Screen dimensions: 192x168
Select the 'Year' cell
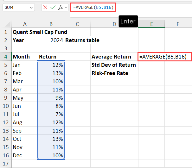pyautogui.click(x=25, y=40)
